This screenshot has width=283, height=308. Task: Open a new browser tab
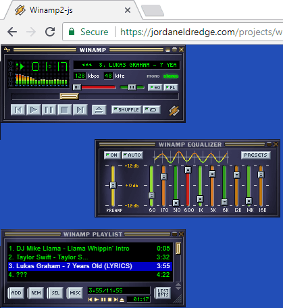pos(153,11)
